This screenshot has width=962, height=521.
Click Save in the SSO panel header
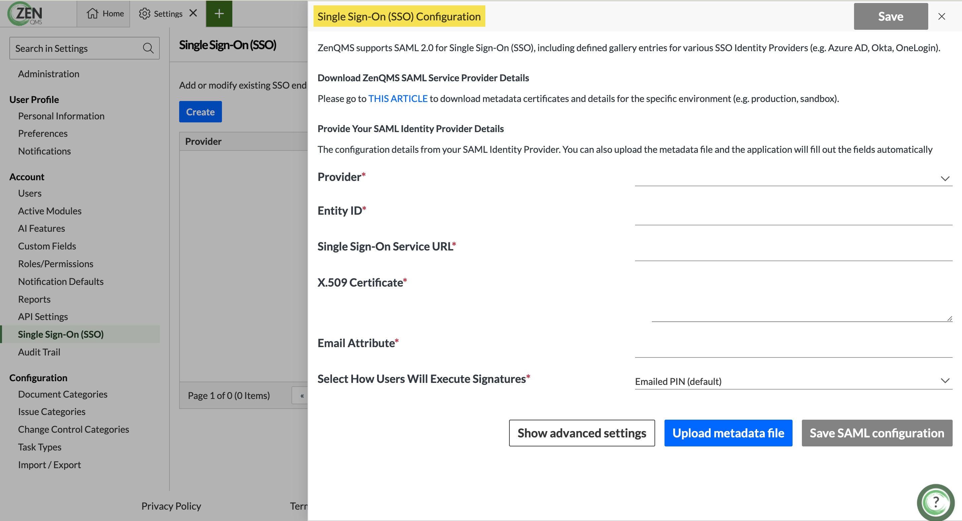[891, 16]
